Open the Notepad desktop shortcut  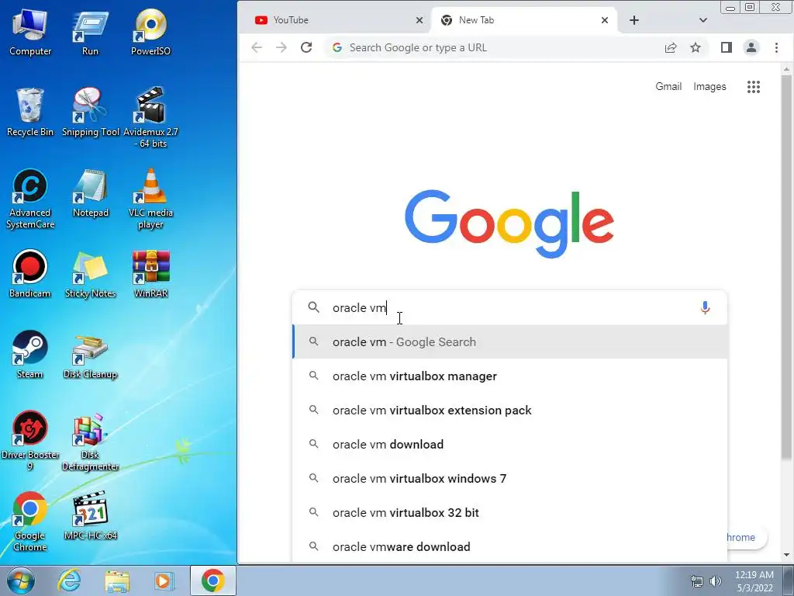click(x=90, y=193)
